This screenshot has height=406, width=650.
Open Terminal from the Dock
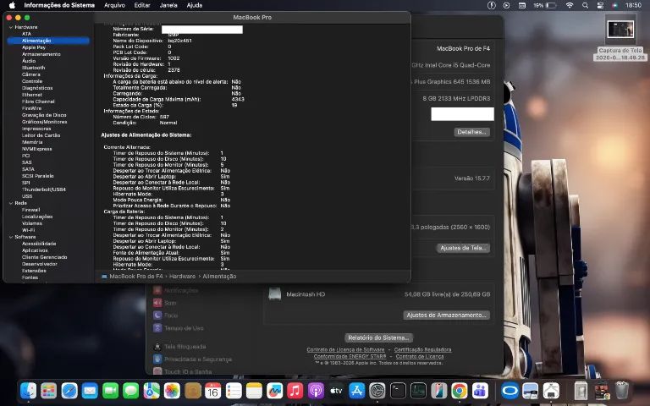click(398, 391)
